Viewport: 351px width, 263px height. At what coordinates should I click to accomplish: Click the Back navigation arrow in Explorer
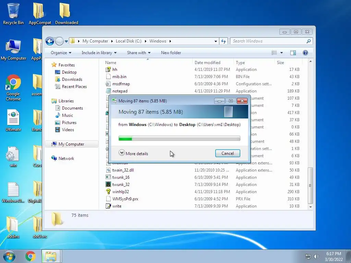click(50, 41)
